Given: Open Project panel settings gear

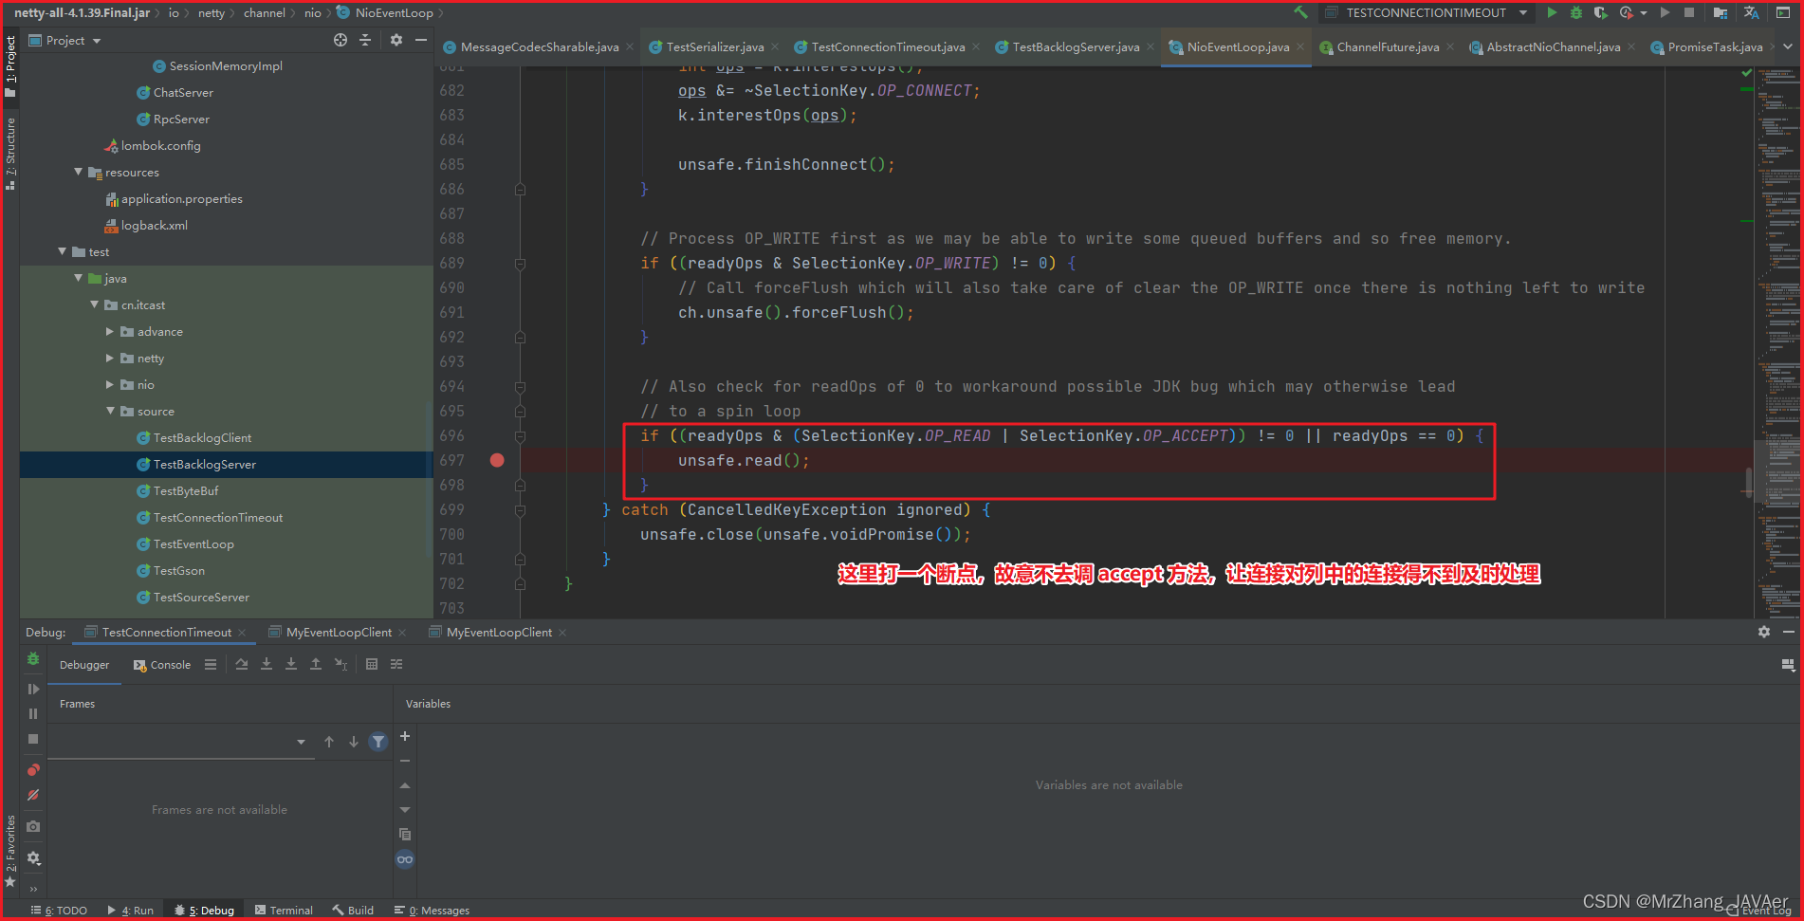Looking at the screenshot, I should click(396, 40).
